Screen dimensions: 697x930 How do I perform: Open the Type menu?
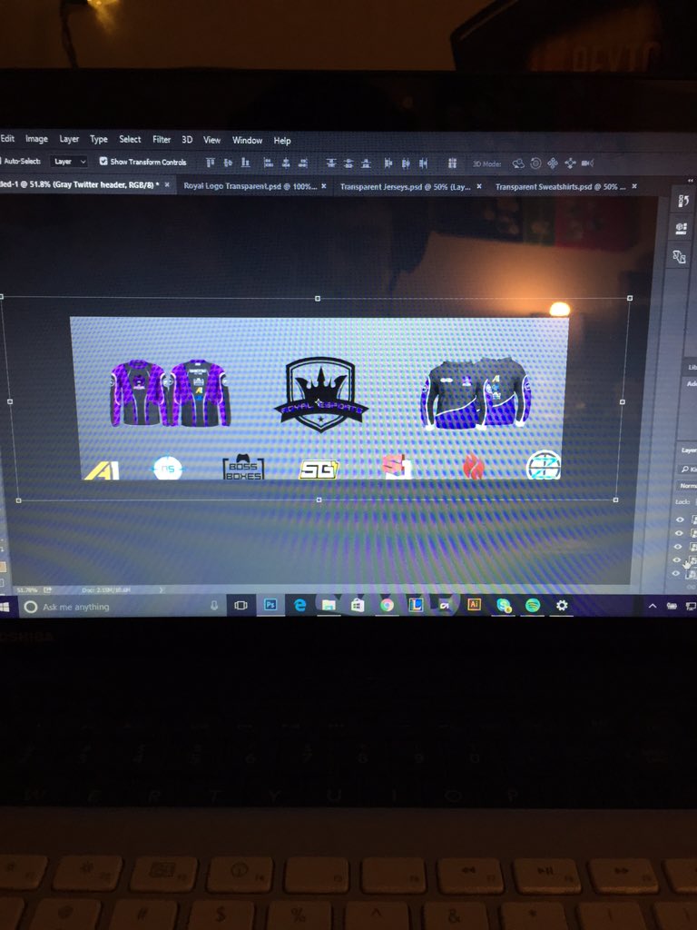[x=98, y=139]
